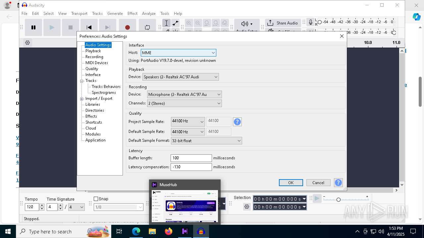Click the red Record button
This screenshot has width=424, height=238.
coord(127,27)
